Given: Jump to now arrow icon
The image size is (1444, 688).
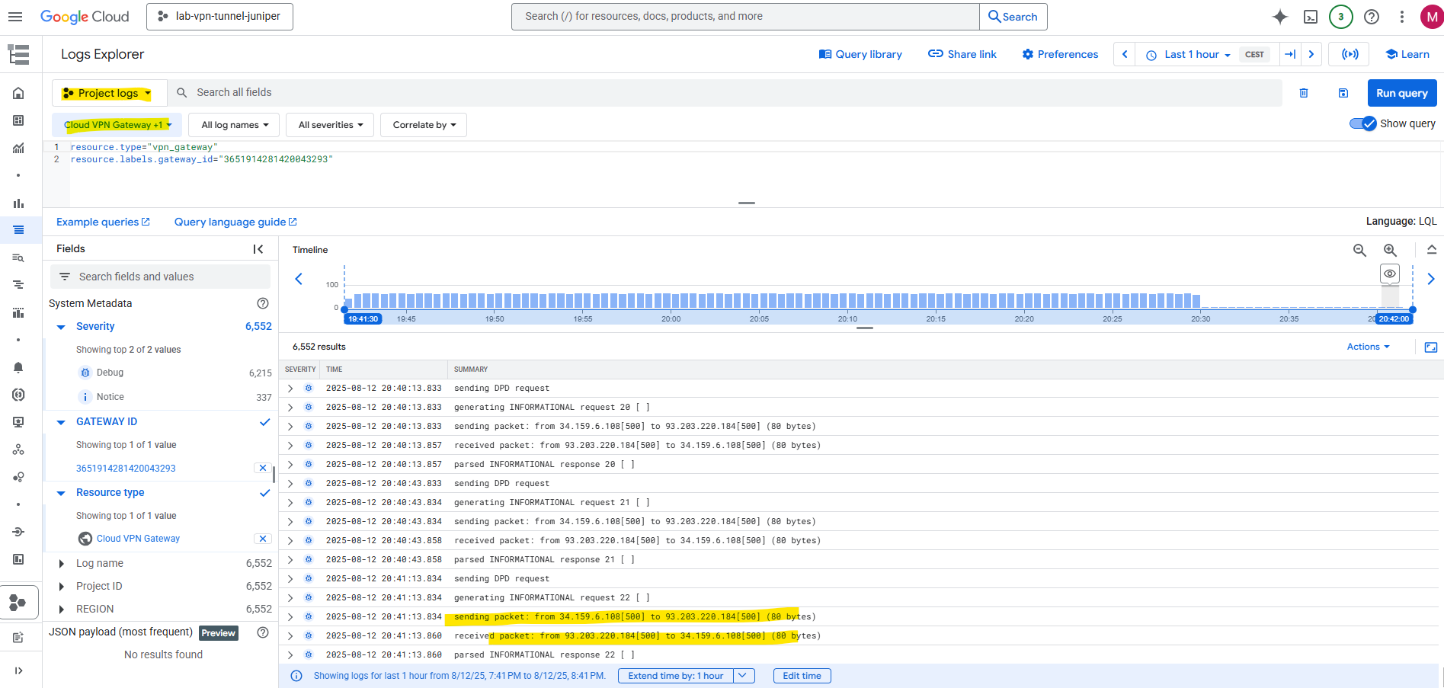Looking at the screenshot, I should tap(1290, 54).
